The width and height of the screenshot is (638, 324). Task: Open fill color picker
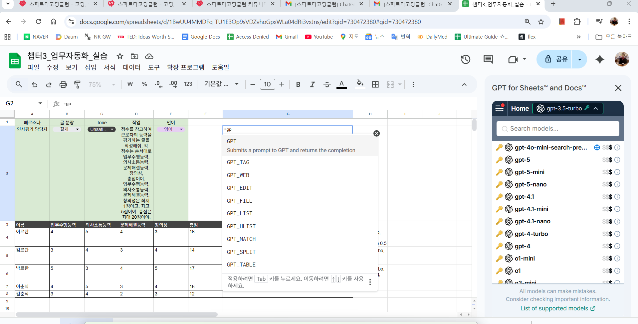(360, 84)
